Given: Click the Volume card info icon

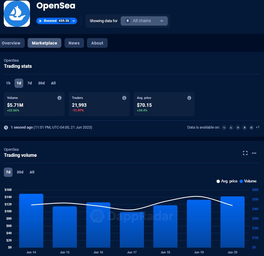Looking at the screenshot, I should (59, 98).
